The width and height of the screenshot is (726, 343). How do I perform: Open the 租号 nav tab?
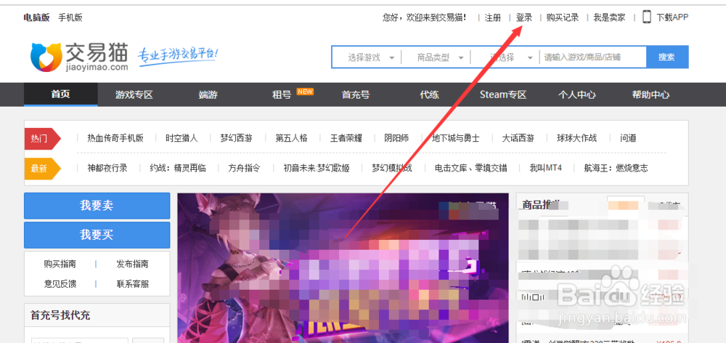tap(282, 95)
